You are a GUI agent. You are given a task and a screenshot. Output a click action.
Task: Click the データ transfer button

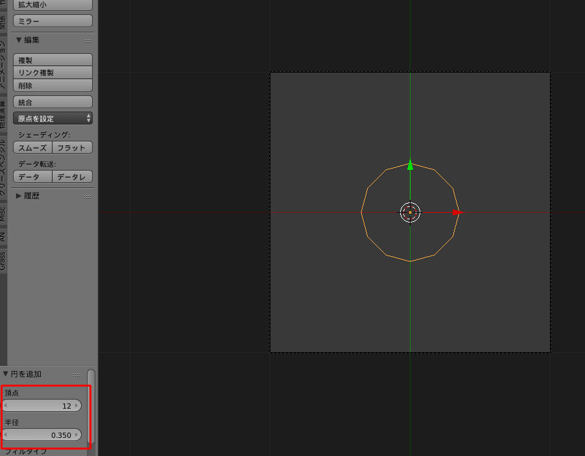pyautogui.click(x=33, y=176)
